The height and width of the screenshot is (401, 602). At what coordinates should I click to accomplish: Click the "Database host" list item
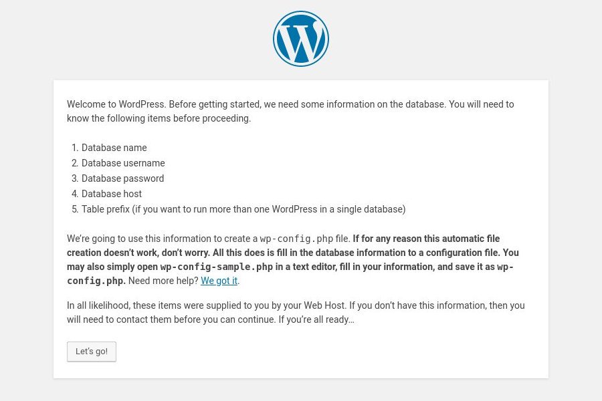pyautogui.click(x=112, y=194)
